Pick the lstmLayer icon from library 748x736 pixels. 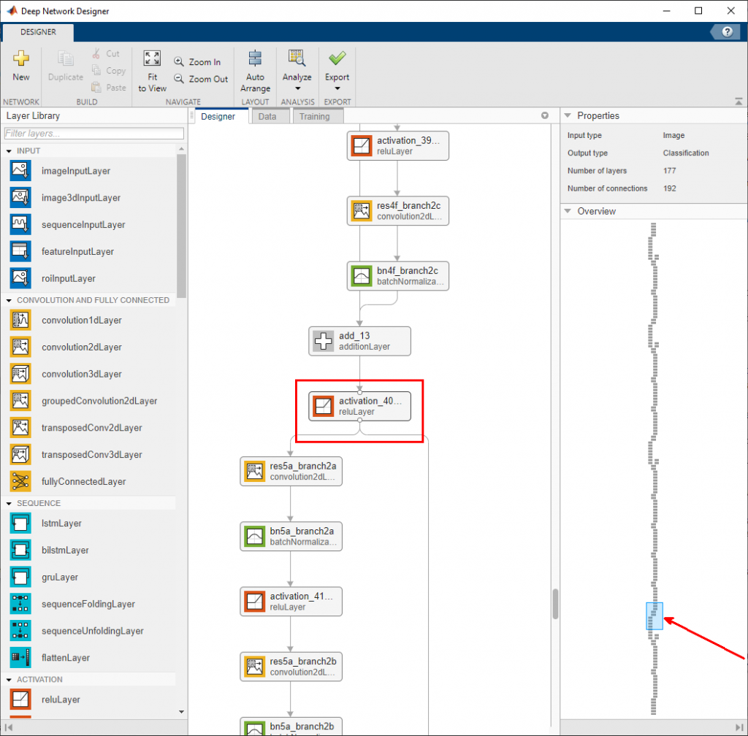tap(20, 524)
